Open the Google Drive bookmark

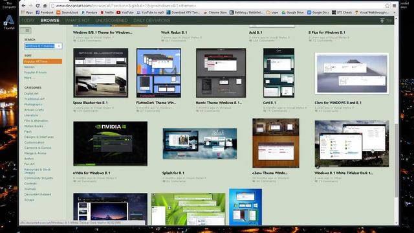pyautogui.click(x=292, y=12)
